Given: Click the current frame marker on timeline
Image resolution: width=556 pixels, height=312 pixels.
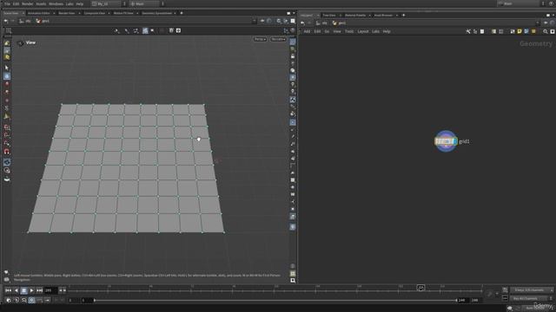Looking at the screenshot, I should 420,288.
